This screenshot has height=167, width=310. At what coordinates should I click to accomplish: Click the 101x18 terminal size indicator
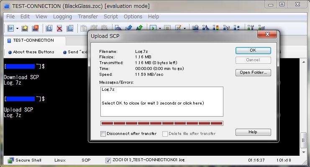pyautogui.click(x=284, y=160)
